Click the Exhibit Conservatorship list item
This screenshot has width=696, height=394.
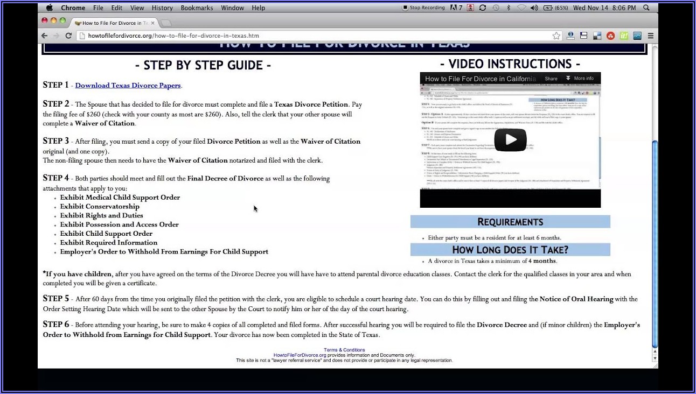[x=100, y=207]
